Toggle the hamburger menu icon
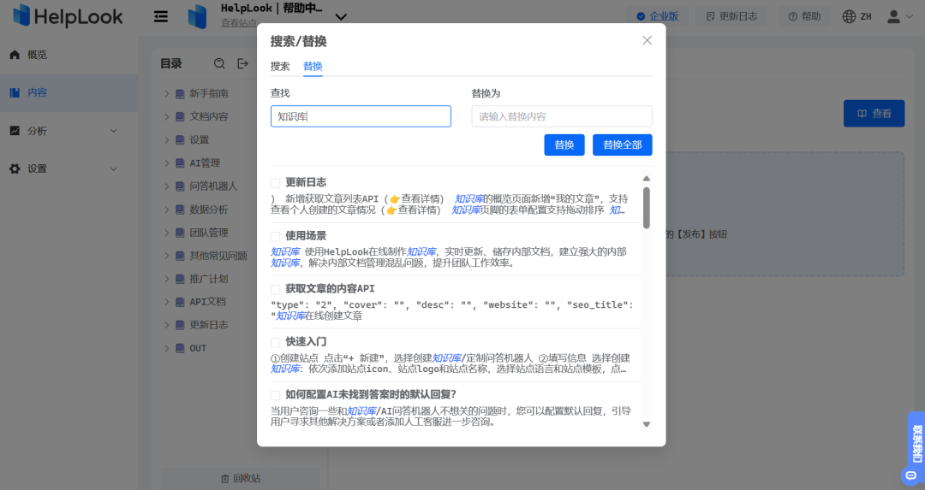This screenshot has height=490, width=925. pos(161,16)
